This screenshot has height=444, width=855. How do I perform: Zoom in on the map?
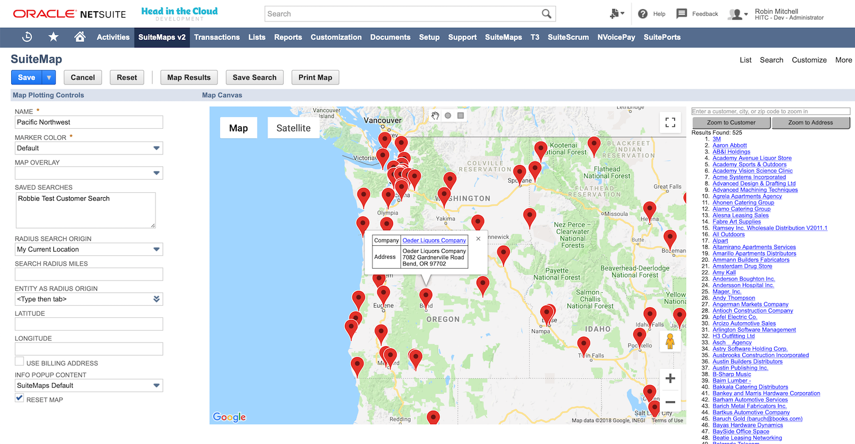point(670,379)
